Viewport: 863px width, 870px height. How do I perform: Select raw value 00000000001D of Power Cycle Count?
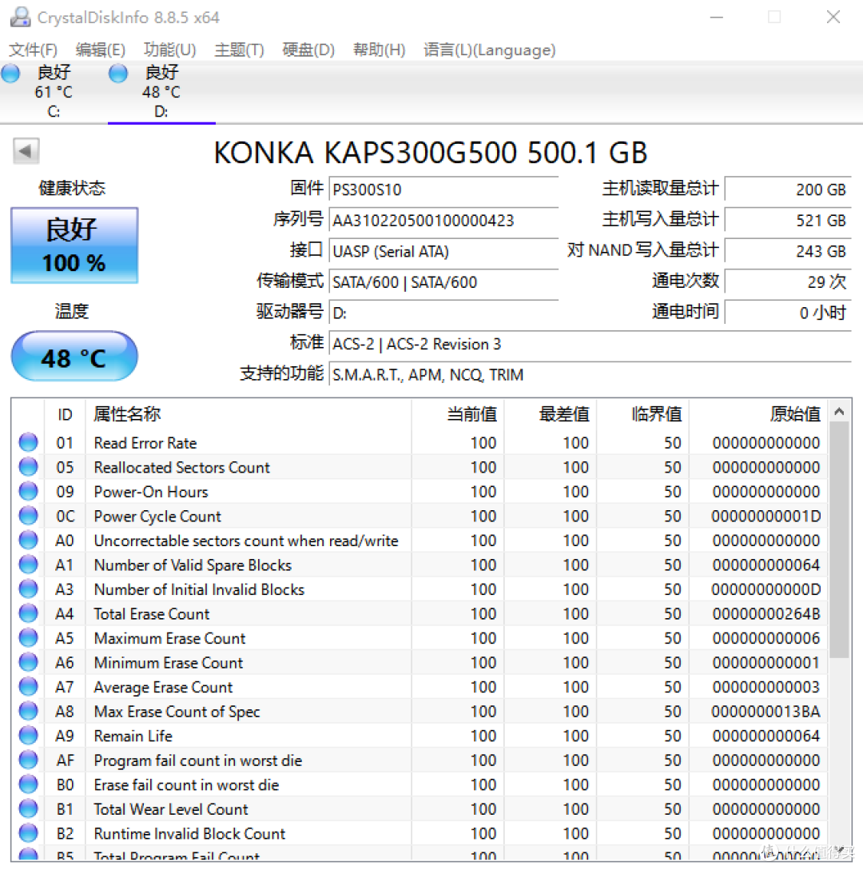(x=766, y=516)
